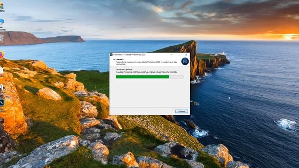Click the bold 'Установка...' heading
The height and width of the screenshot is (168, 299).
(119, 60)
